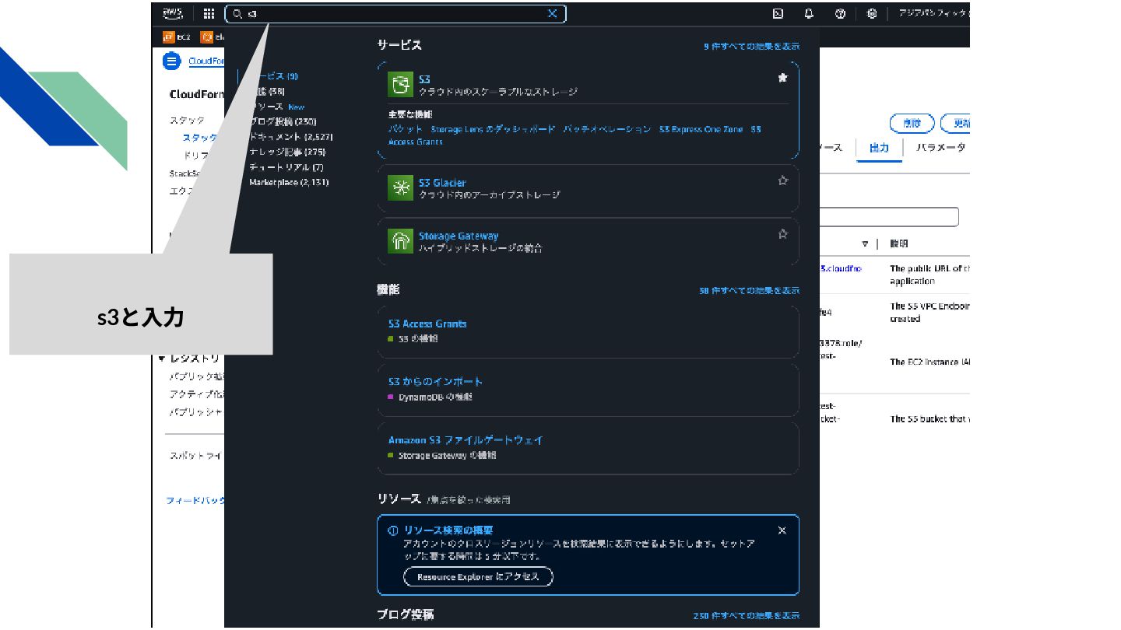The height and width of the screenshot is (630, 1121).
Task: Open the S3 Access Grants feature
Action: point(427,324)
